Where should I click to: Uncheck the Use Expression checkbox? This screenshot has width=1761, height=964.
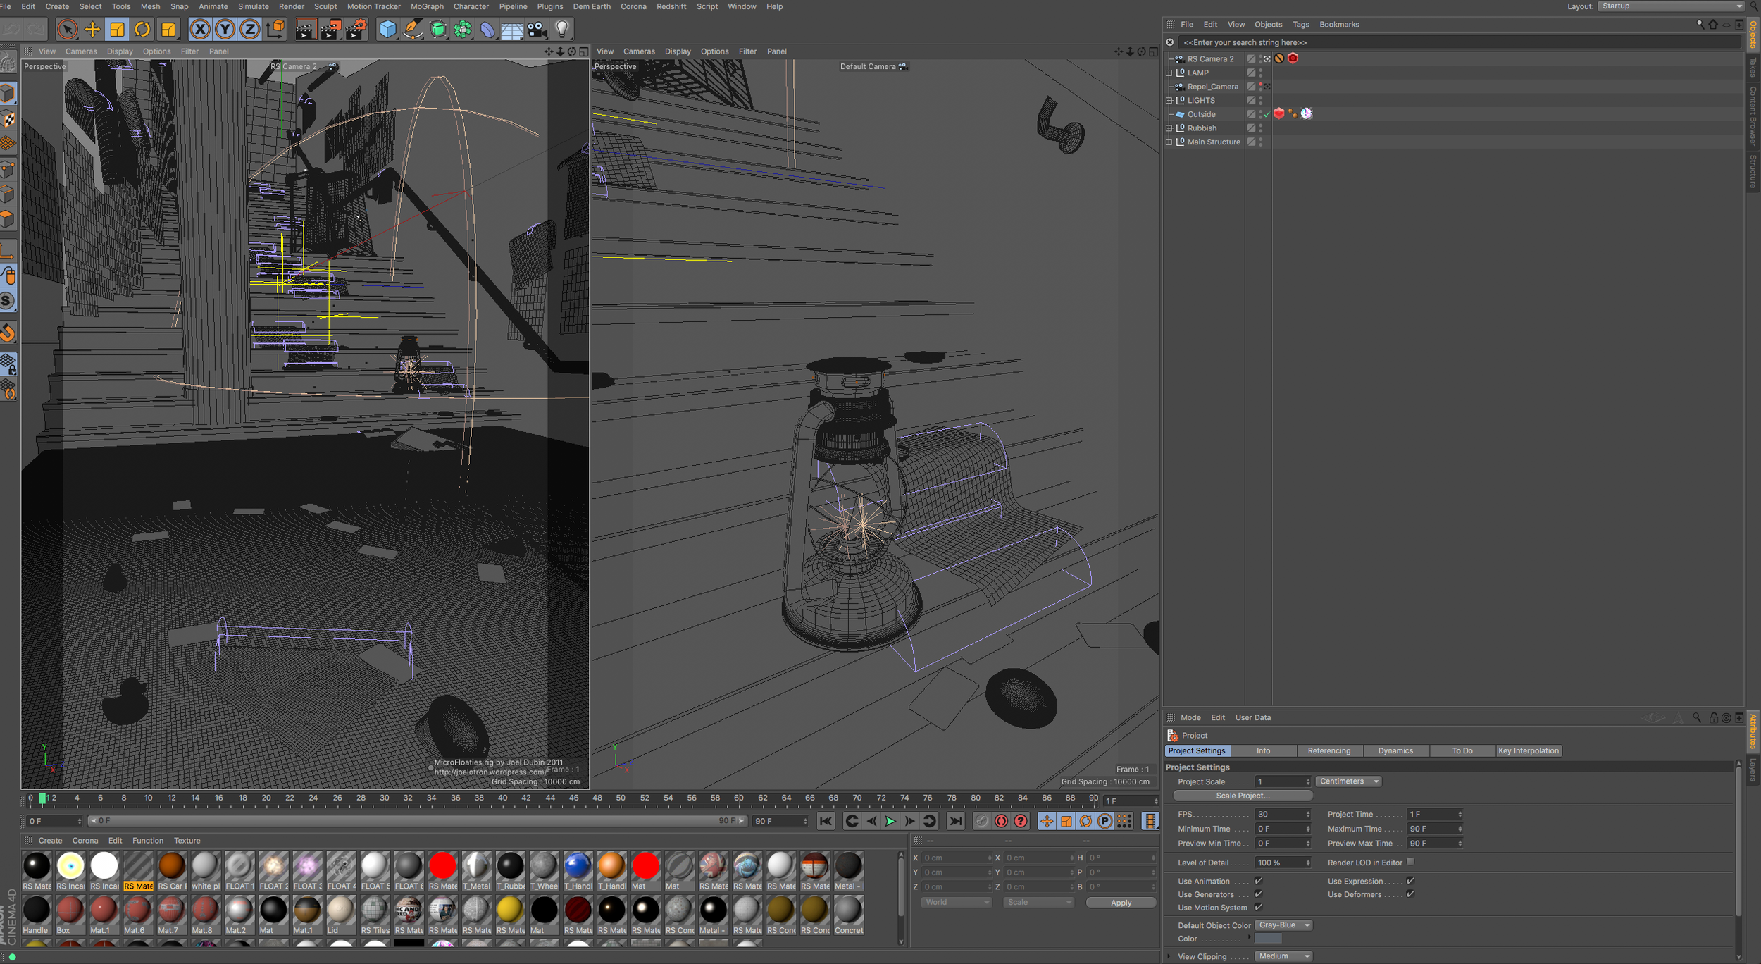tap(1411, 881)
